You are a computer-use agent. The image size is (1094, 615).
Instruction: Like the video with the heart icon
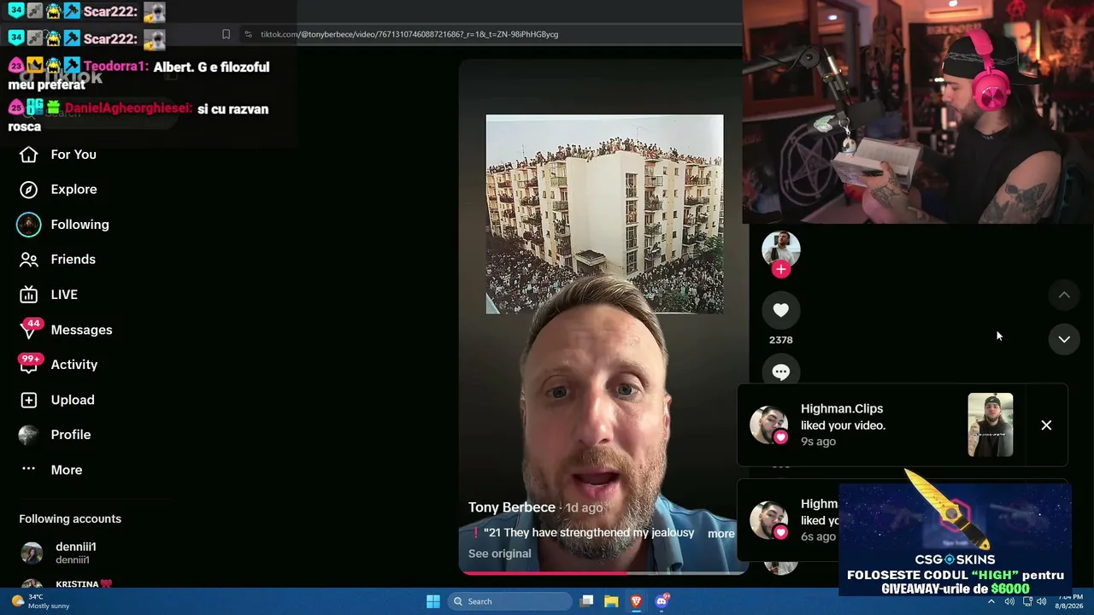pyautogui.click(x=780, y=310)
